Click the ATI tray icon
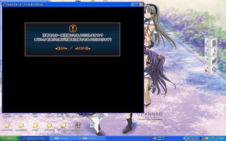The width and height of the screenshot is (226, 141). pyautogui.click(x=188, y=138)
